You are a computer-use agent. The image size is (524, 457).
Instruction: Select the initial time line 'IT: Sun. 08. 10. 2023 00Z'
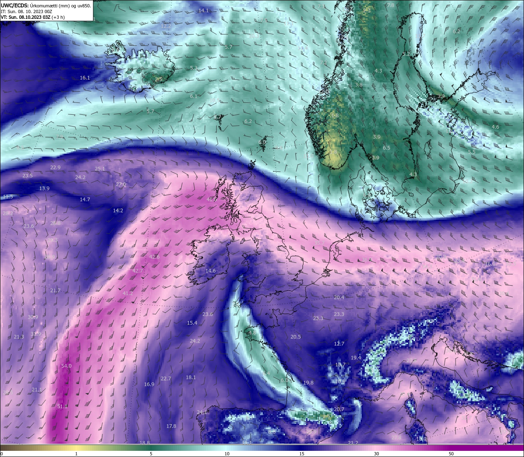coord(26,11)
